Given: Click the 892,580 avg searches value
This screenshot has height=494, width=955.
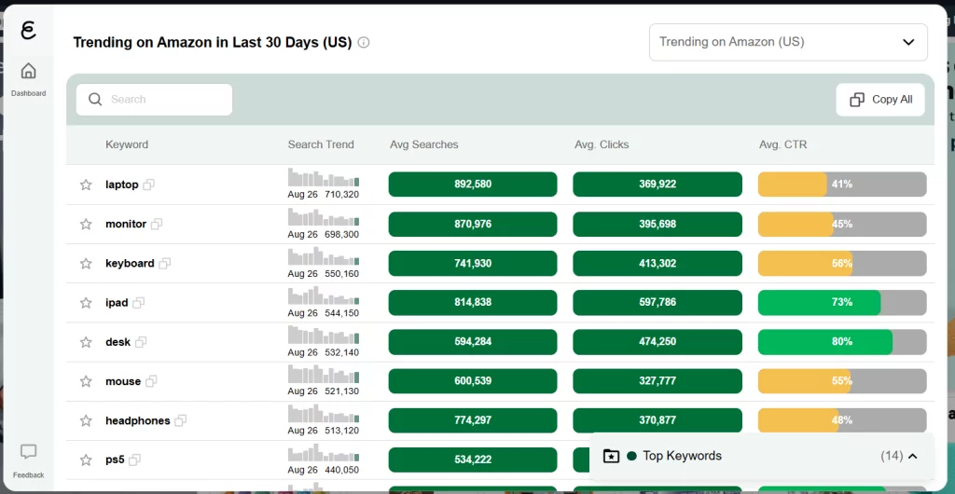Looking at the screenshot, I should tap(473, 185).
